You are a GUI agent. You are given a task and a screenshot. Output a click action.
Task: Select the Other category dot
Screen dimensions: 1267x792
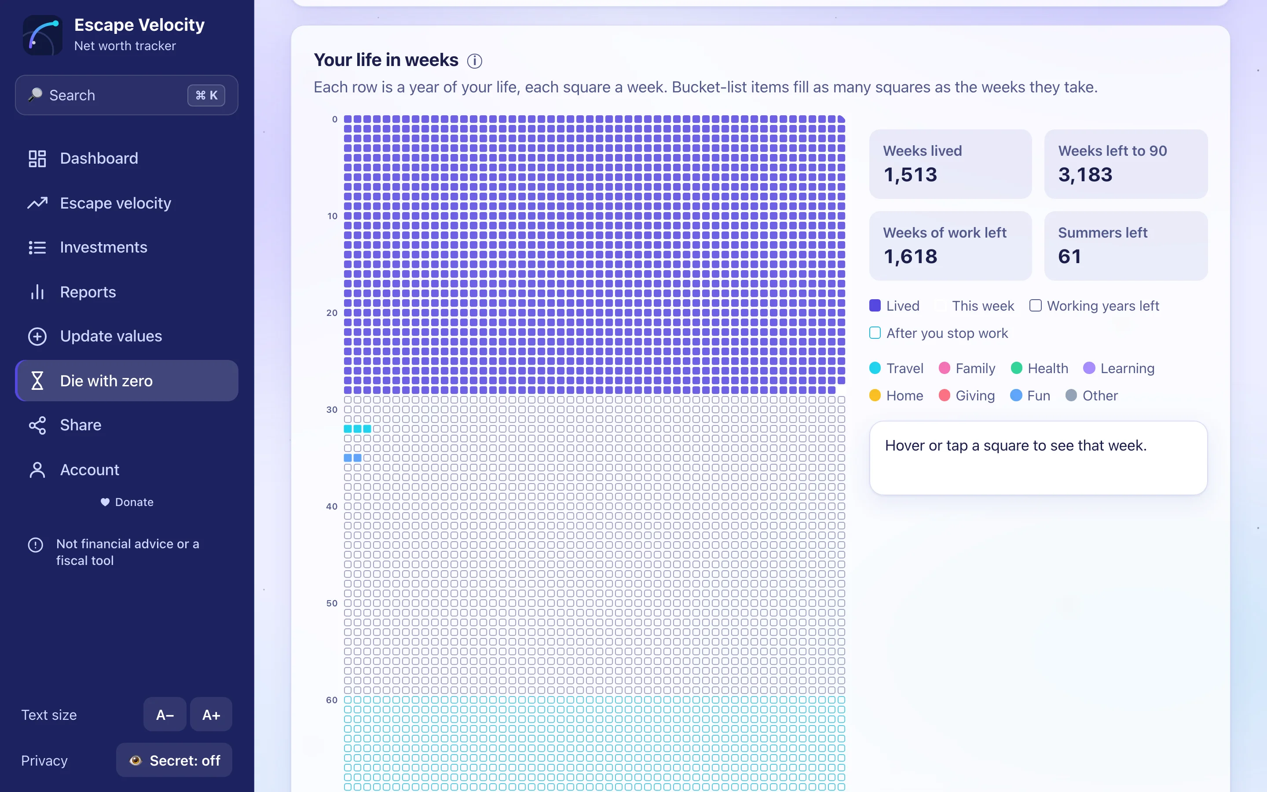pos(1071,396)
